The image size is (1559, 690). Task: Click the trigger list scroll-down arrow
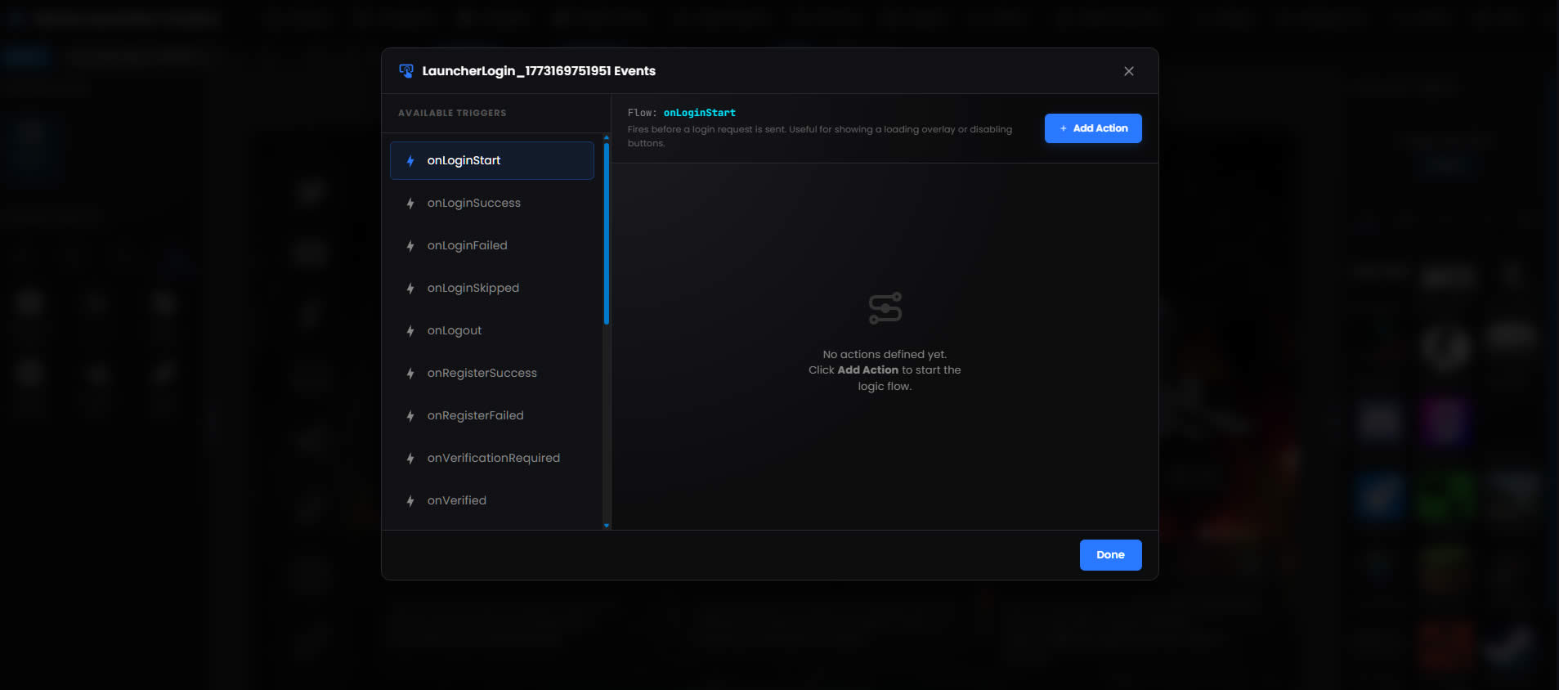606,526
